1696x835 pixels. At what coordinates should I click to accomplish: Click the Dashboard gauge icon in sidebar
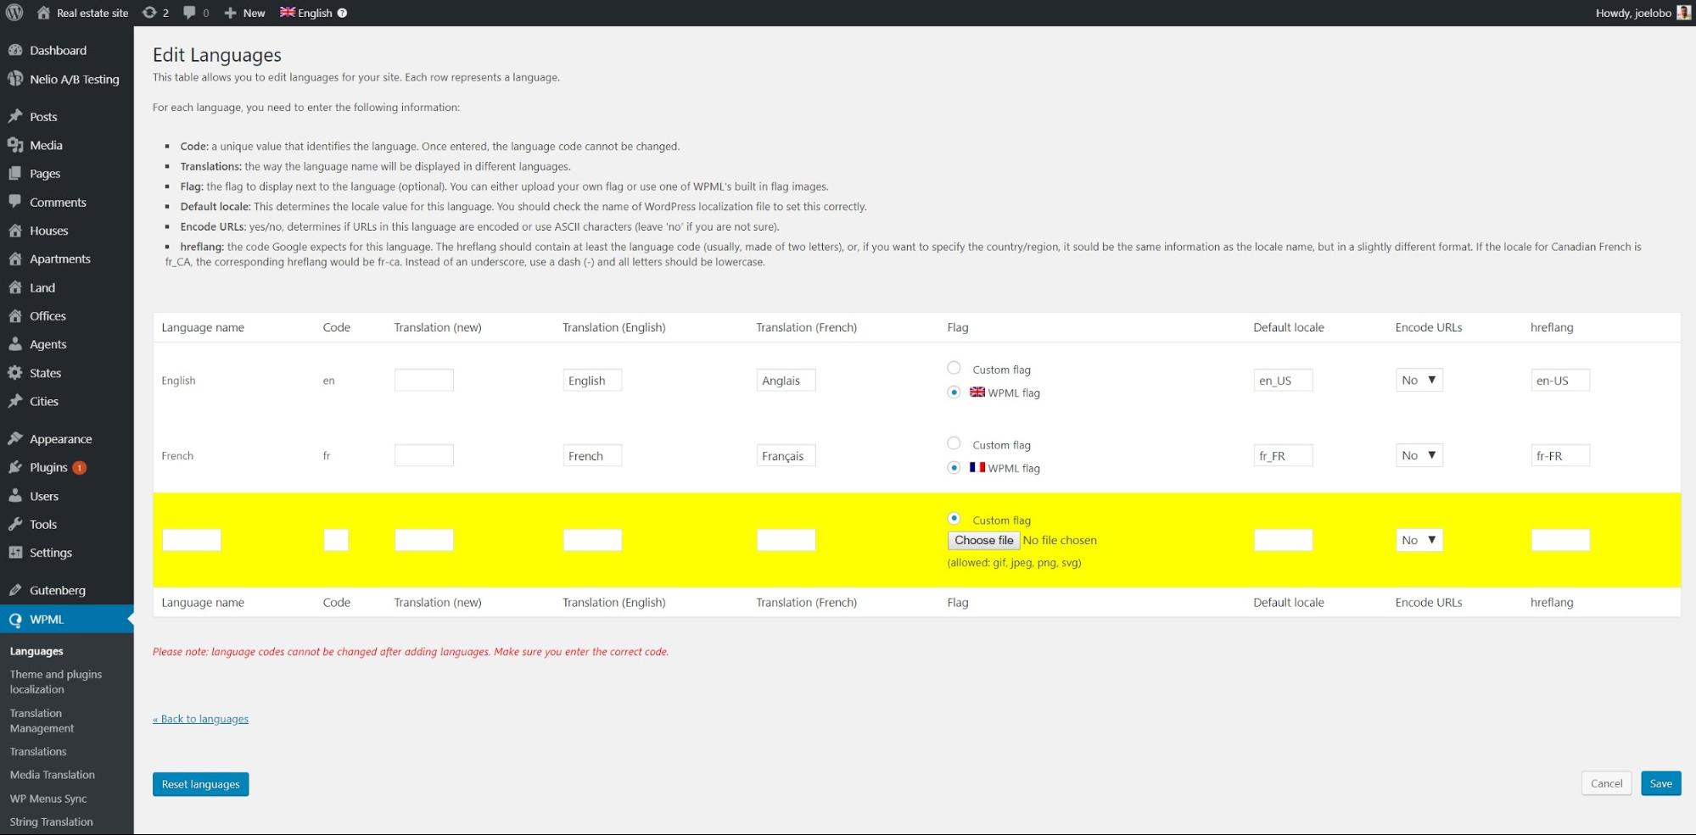pyautogui.click(x=15, y=50)
